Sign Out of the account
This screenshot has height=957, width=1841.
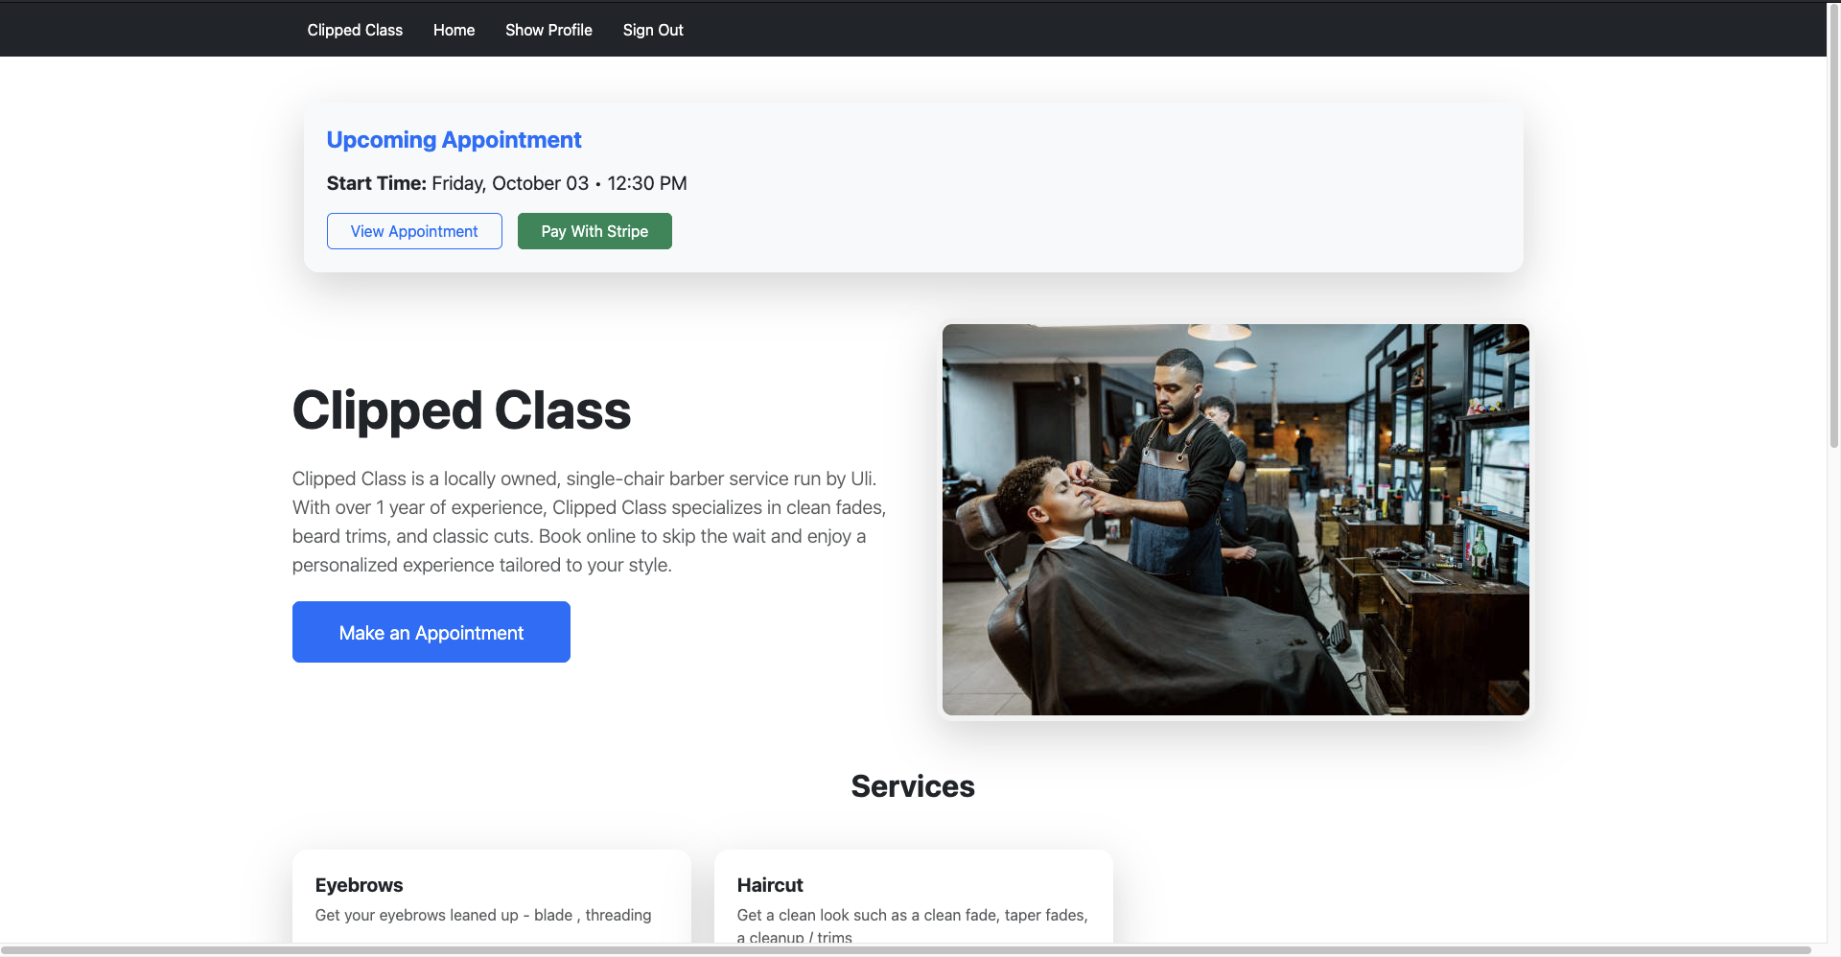pos(653,30)
